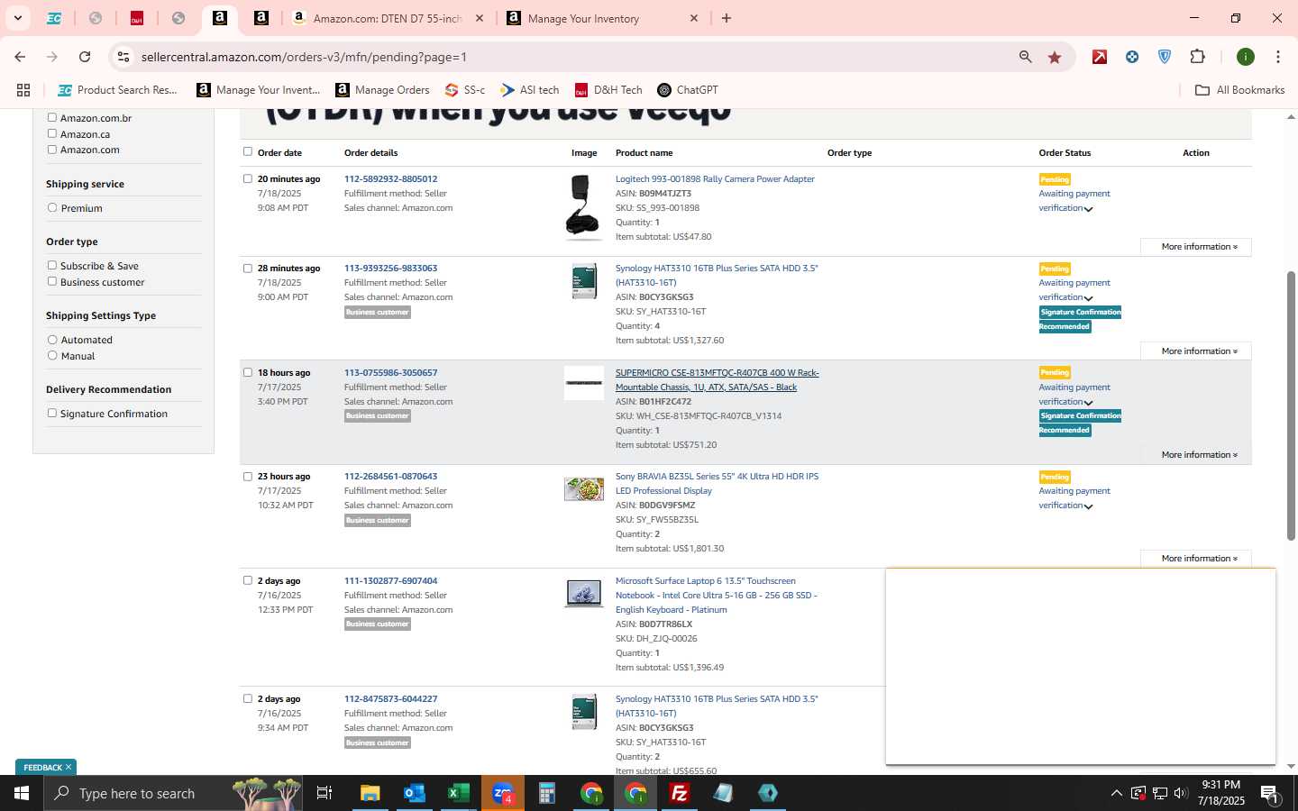This screenshot has height=811, width=1298.
Task: Close the FEEDBACK badge with the X
Action: 68,767
